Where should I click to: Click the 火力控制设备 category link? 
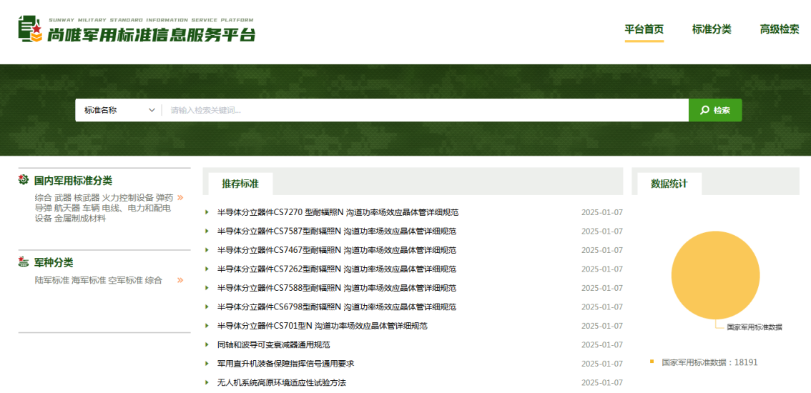pyautogui.click(x=128, y=197)
